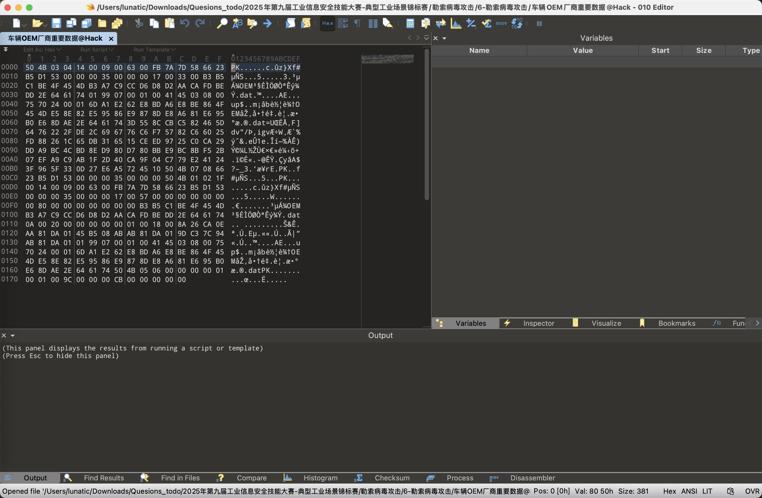Click the Close All files icon

pyautogui.click(x=117, y=23)
